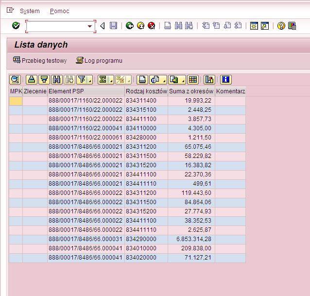Open the window menu icon left of System

pyautogui.click(x=10, y=10)
